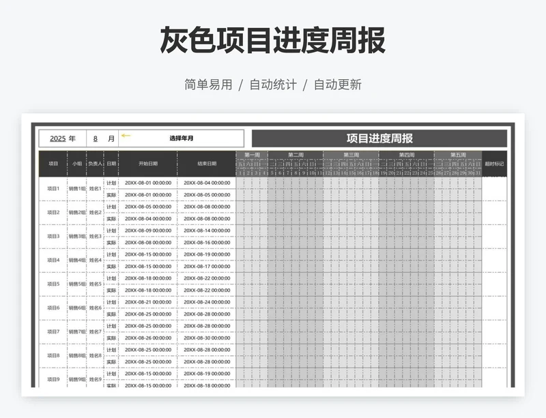Click the 项目2 cell
Viewport: 546px width, 418px height.
53,212
